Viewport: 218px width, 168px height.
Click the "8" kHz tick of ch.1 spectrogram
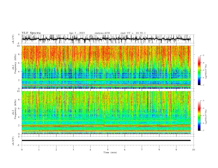20,54
